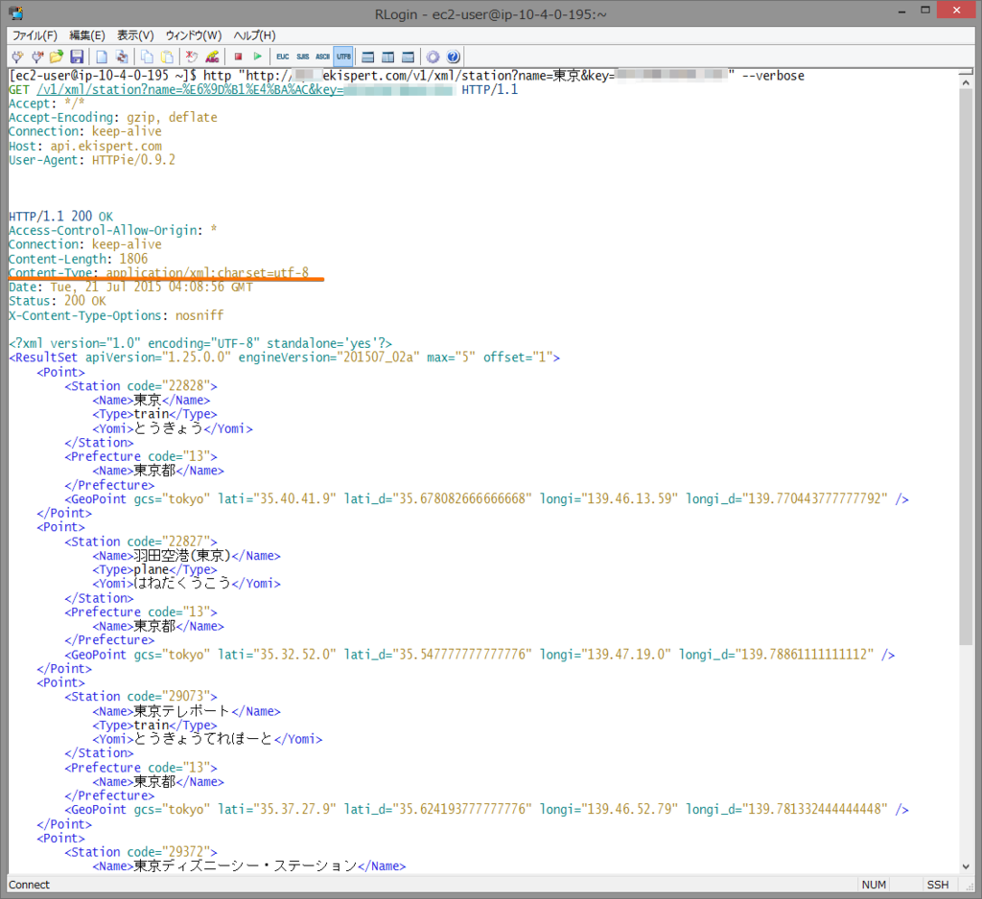Click the とうきょうてれぽーと Yomi line

(207, 739)
